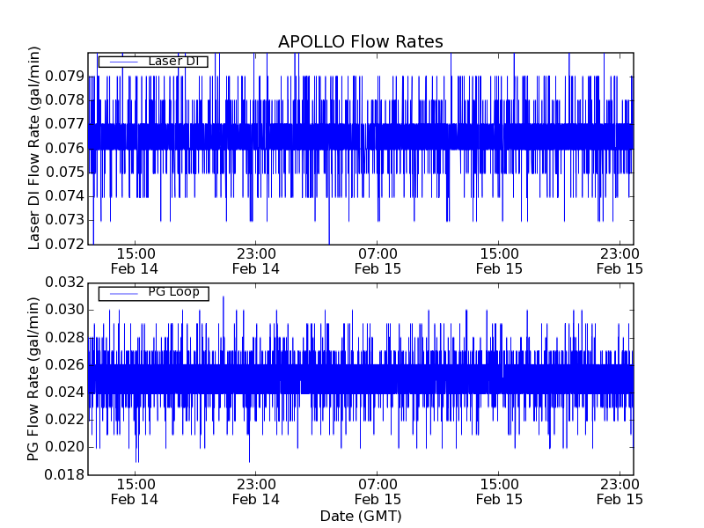Click '23:00 Feb 15' tick under Laser DI plot
Viewport: 704px width, 528px height.
[620, 261]
